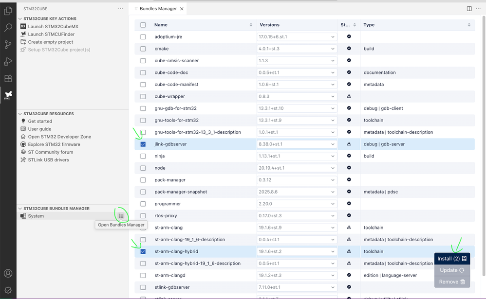The height and width of the screenshot is (299, 486).
Task: Open version dropdown for st-arm-clang-hybrid
Action: [297, 251]
